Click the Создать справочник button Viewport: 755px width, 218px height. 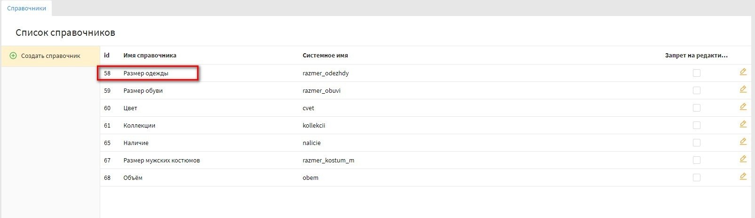(x=50, y=56)
